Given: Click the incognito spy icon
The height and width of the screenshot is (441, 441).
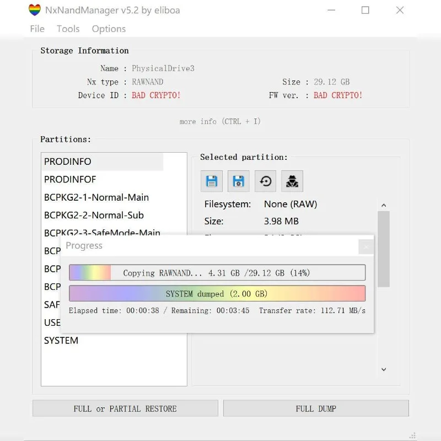Looking at the screenshot, I should (x=292, y=181).
